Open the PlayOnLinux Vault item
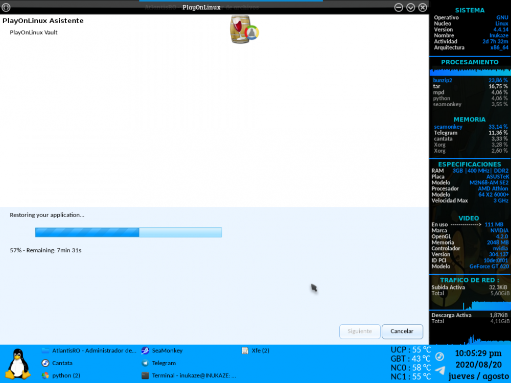The width and height of the screenshot is (511, 383). (x=34, y=32)
